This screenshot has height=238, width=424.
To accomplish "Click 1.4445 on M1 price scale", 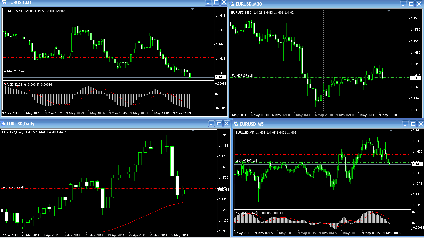I will pos(220,15).
